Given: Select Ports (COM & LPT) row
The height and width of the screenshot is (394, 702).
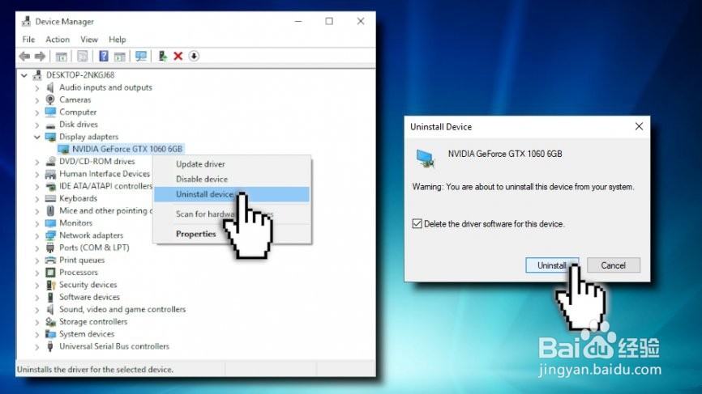Looking at the screenshot, I should coord(94,248).
